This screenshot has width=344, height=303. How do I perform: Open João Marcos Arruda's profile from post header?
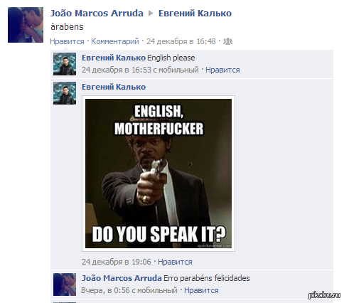[x=97, y=14]
